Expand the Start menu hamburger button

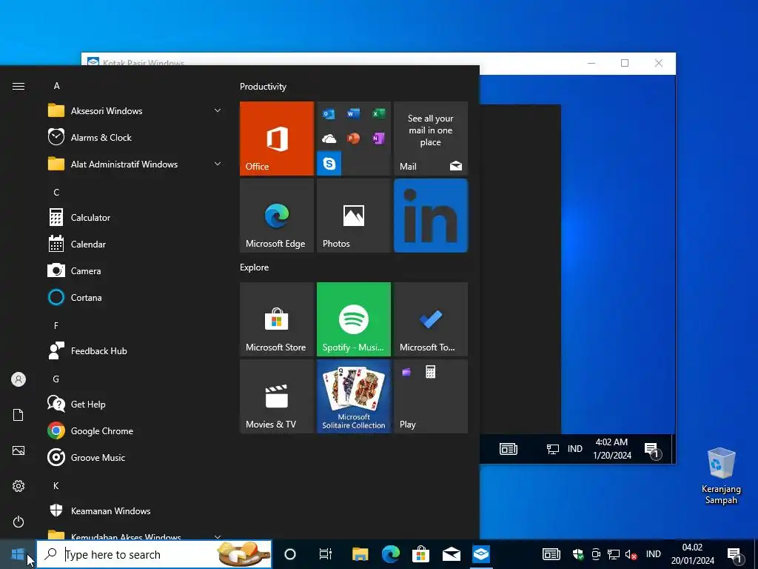(19, 86)
